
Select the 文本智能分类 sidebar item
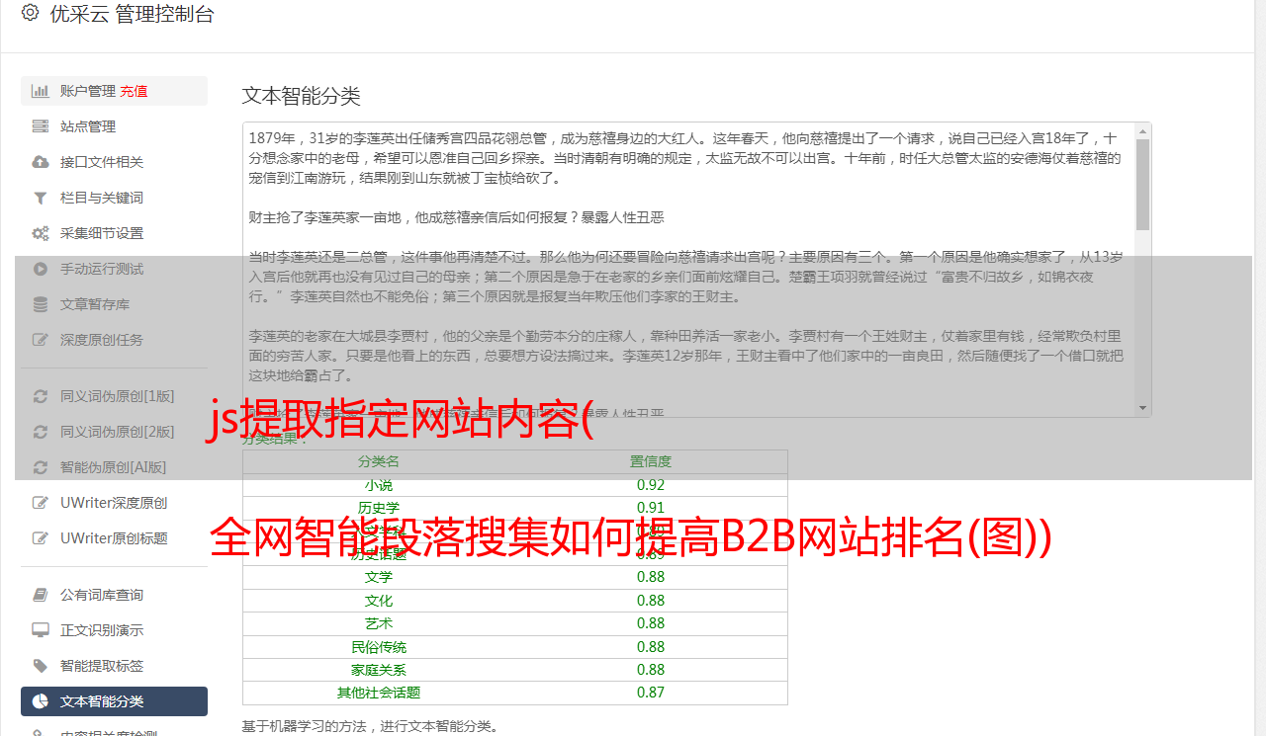(x=114, y=701)
